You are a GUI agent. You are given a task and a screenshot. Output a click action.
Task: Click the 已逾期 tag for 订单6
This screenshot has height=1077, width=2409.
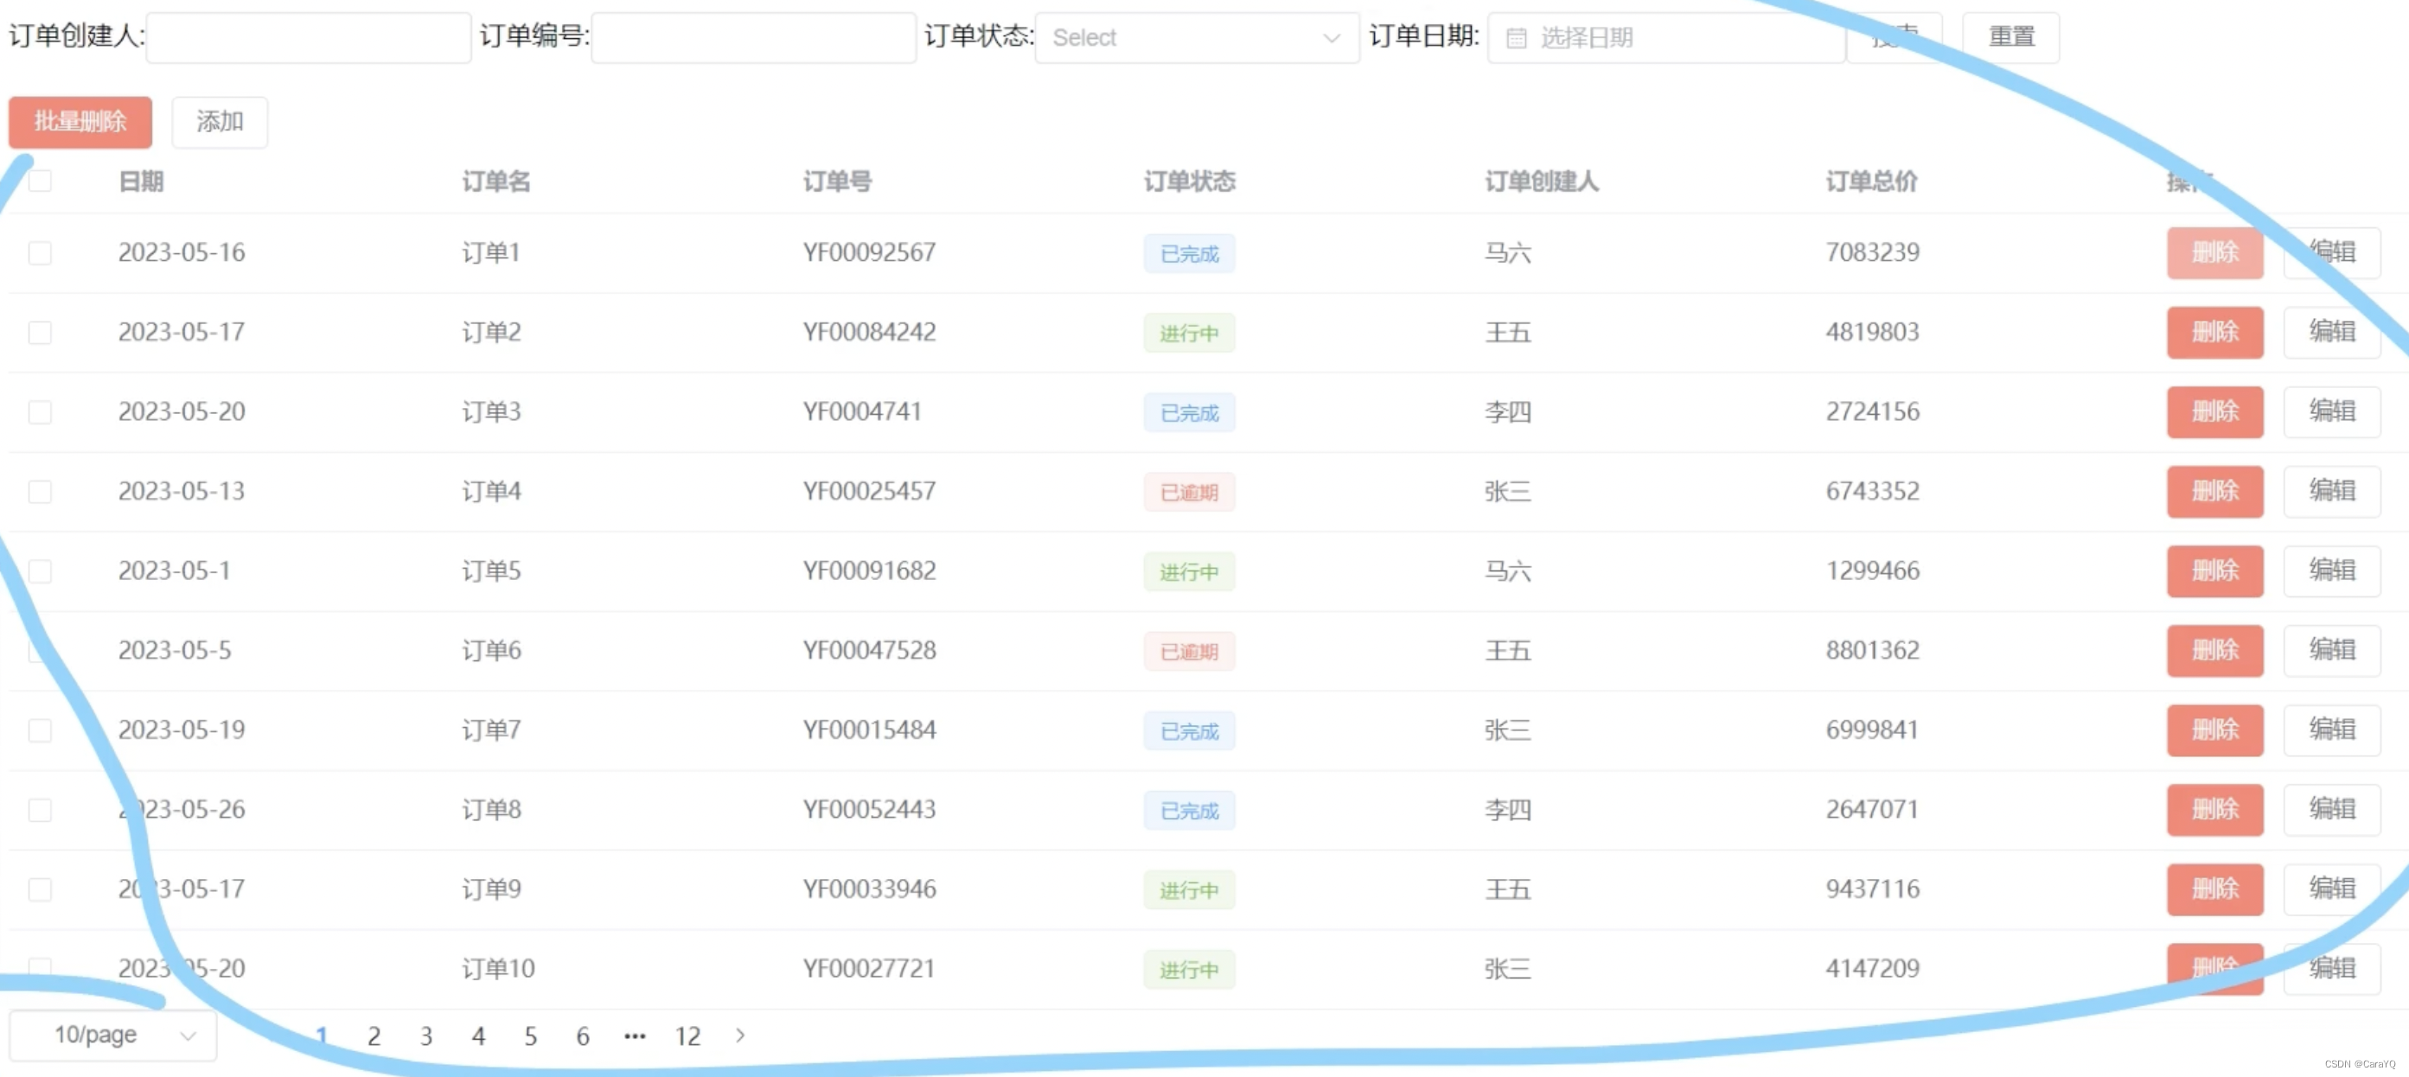[1189, 651]
